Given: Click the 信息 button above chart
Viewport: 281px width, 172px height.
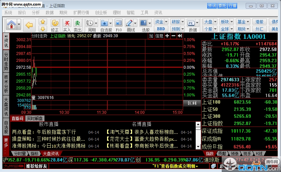Looking at the screenshot, I should point(159,36).
